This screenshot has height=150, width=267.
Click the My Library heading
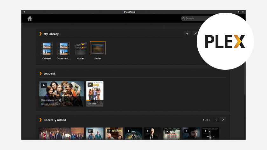tap(51, 34)
